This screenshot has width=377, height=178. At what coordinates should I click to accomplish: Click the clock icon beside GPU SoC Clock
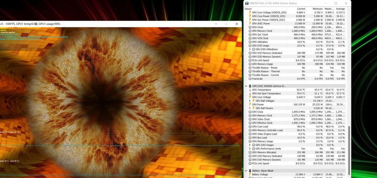(x=250, y=35)
